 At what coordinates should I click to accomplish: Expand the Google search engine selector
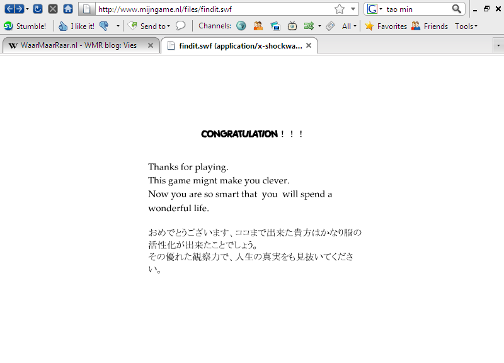[x=375, y=9]
